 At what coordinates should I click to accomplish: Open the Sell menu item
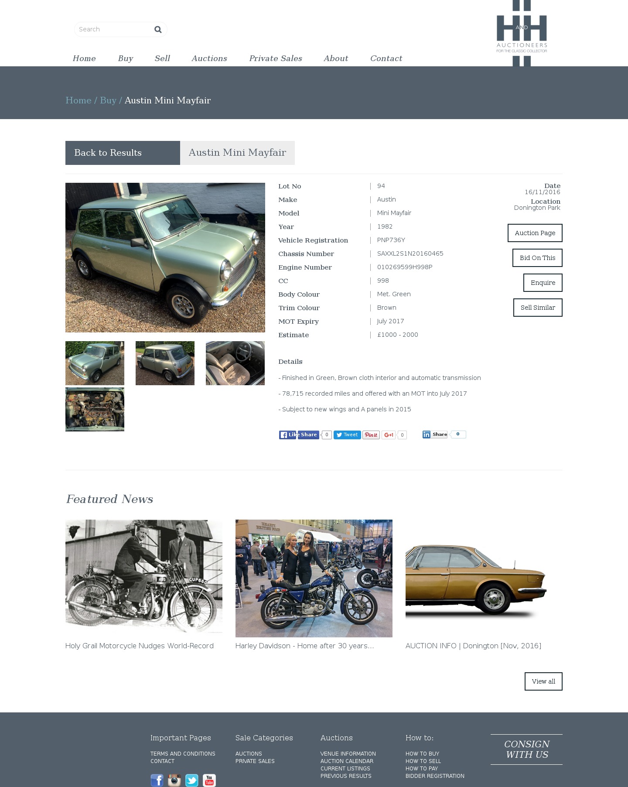(162, 58)
